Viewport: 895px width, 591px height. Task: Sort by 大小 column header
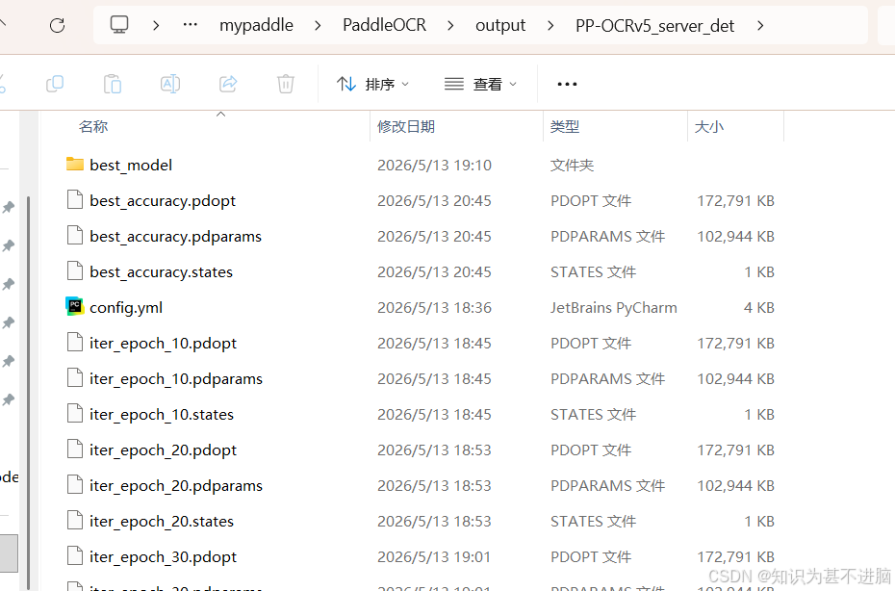(x=709, y=126)
